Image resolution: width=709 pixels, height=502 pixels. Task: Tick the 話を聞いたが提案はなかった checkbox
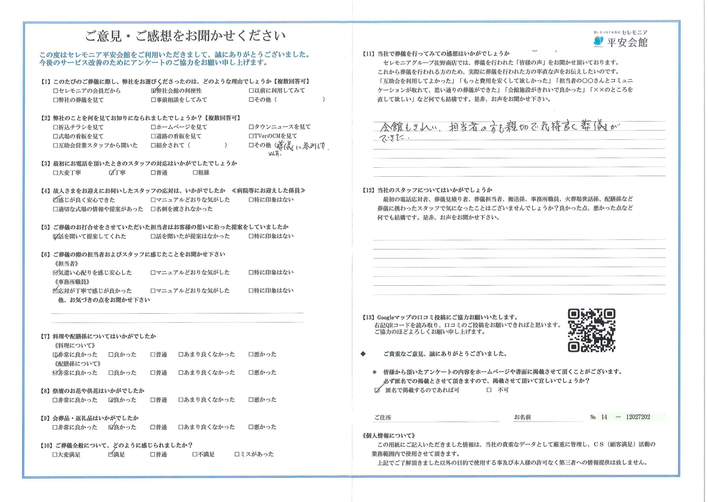[153, 236]
